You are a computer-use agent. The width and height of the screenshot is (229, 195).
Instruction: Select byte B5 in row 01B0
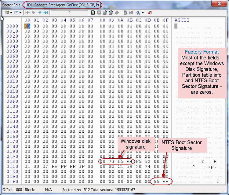(x=121, y=161)
